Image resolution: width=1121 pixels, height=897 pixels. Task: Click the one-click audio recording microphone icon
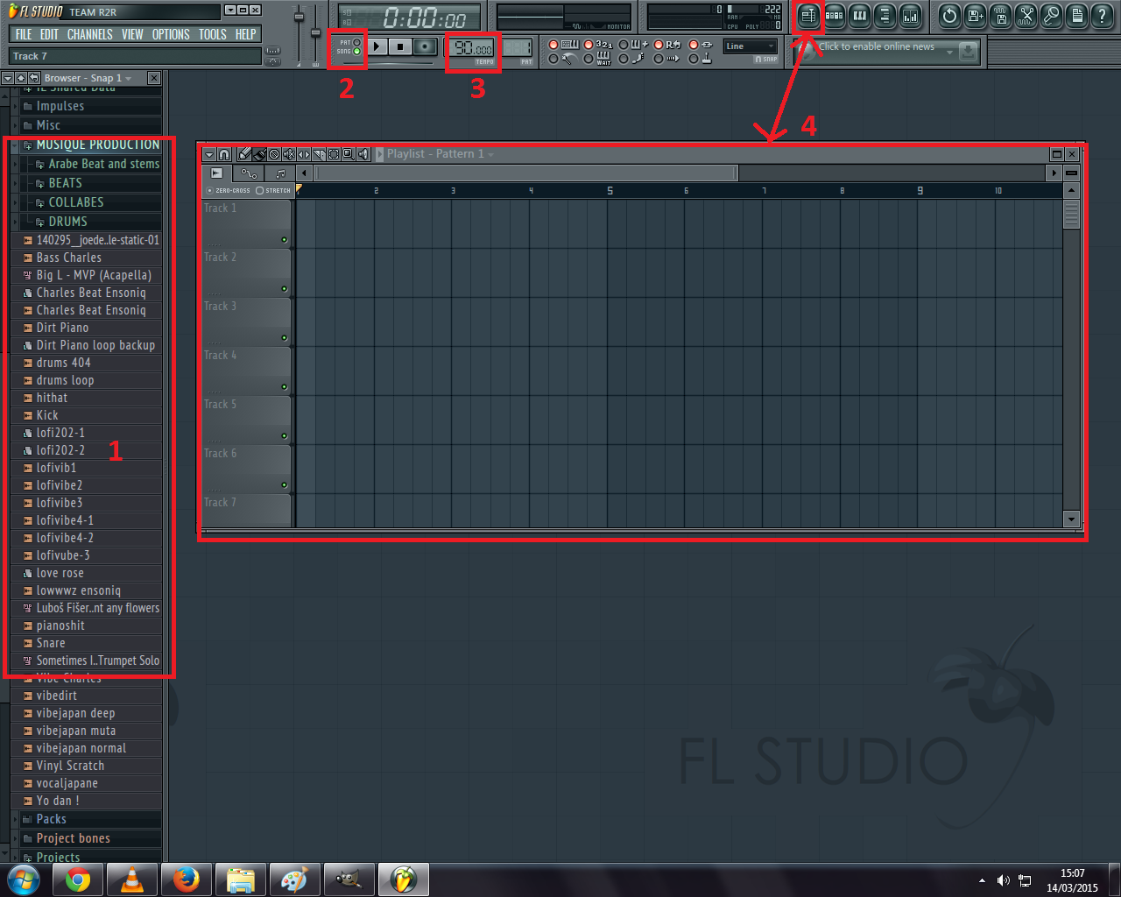coord(1051,15)
